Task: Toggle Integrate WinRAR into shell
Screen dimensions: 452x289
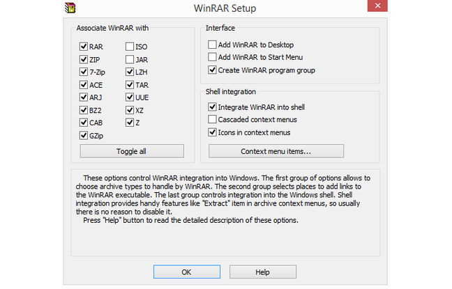Action: tap(212, 107)
